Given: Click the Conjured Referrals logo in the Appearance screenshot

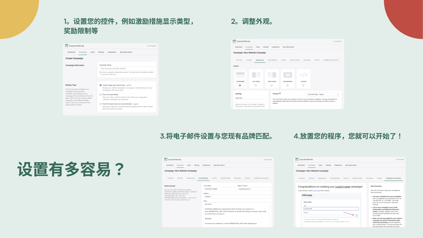Looking at the screenshot, I should click(x=234, y=41).
